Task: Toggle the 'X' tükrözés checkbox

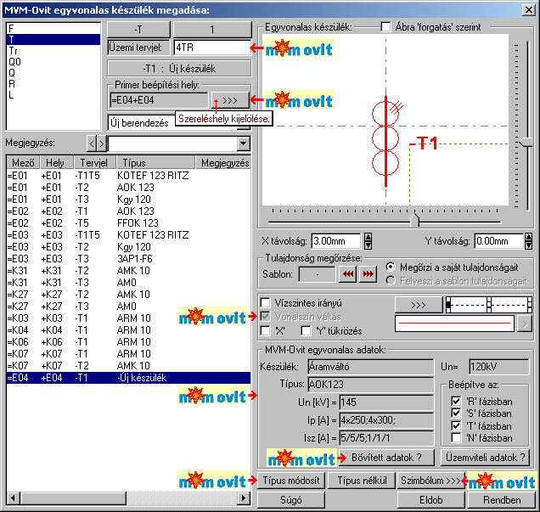Action: point(265,330)
